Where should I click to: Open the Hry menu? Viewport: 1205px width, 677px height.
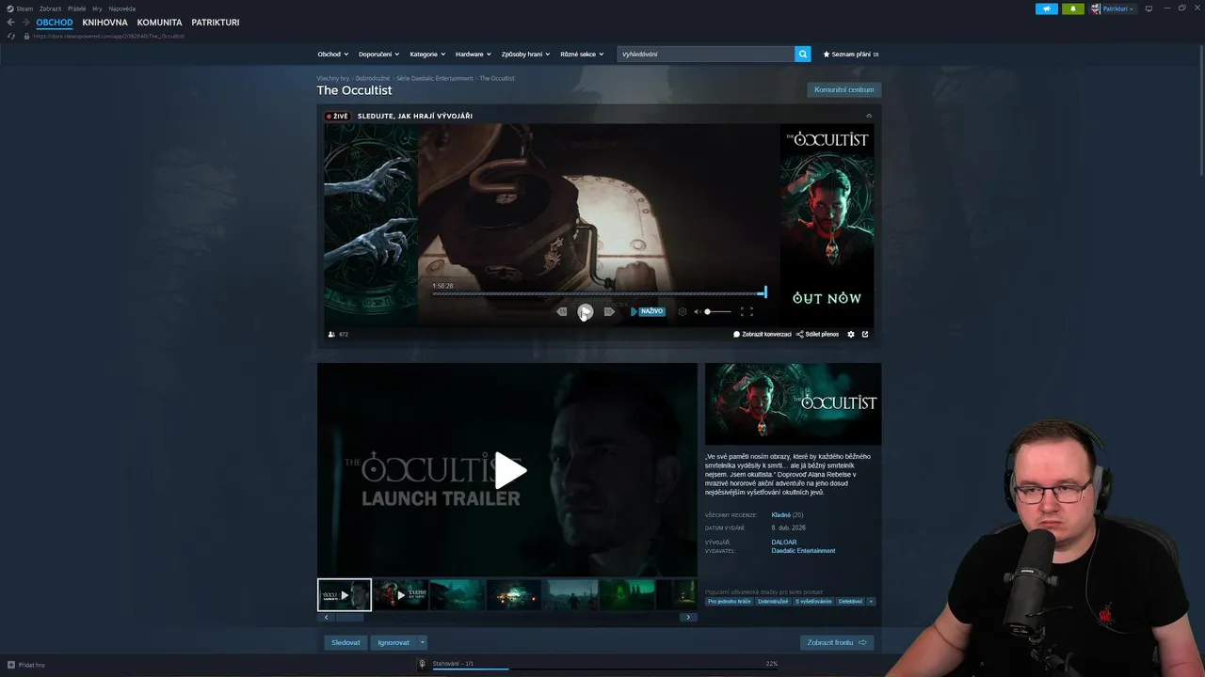(x=97, y=8)
